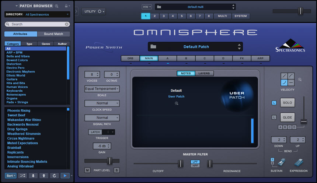Select sustain mode 1

[x=272, y=159]
